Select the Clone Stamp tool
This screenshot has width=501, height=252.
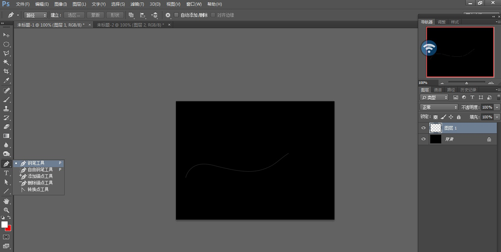(6, 109)
